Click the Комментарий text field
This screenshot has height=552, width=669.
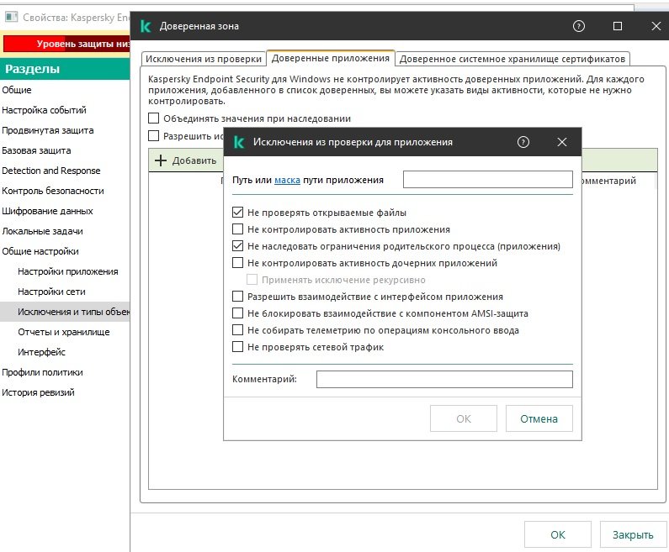coord(443,380)
